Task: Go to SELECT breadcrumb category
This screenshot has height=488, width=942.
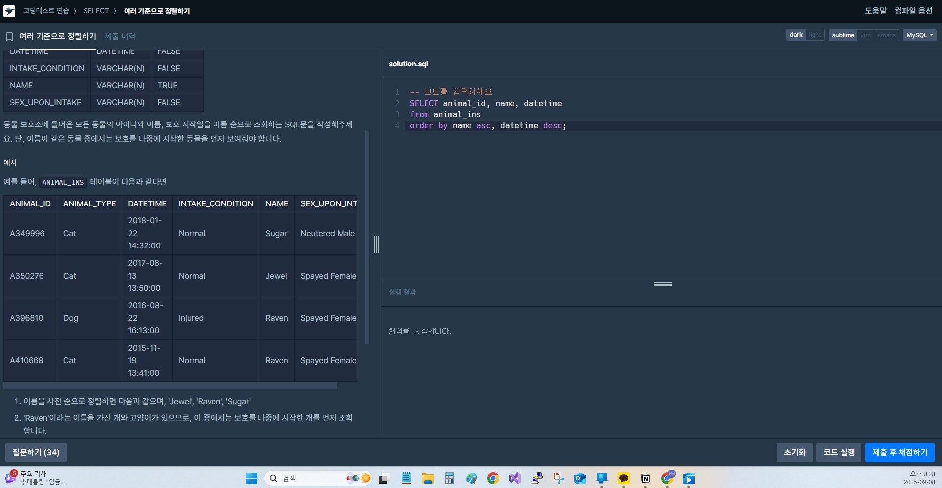Action: 96,11
